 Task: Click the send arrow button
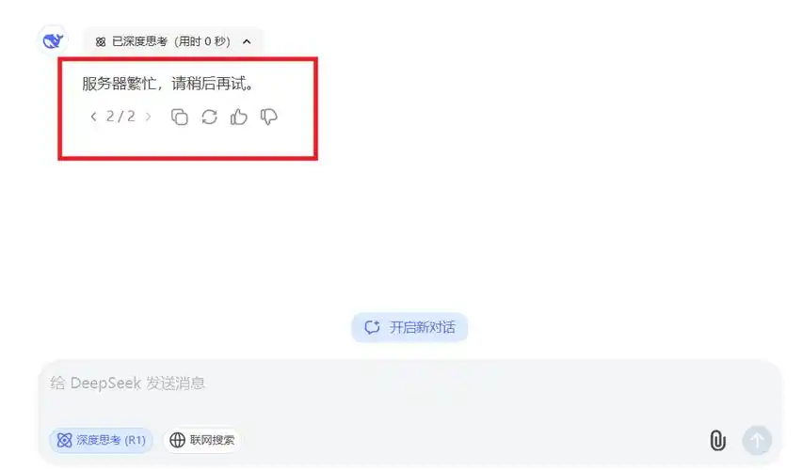(x=757, y=440)
